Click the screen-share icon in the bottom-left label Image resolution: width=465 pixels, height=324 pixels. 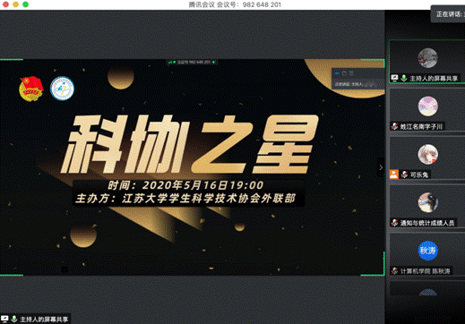4,319
